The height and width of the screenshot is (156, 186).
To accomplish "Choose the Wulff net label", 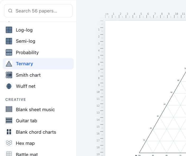I will [26, 86].
